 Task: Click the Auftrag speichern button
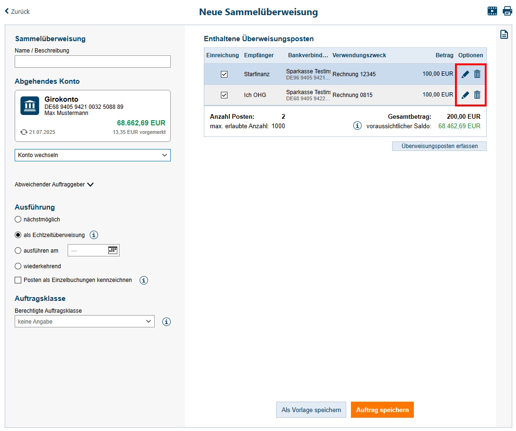tap(382, 410)
